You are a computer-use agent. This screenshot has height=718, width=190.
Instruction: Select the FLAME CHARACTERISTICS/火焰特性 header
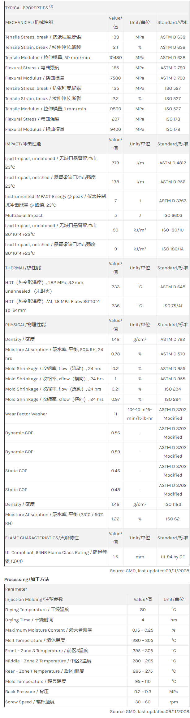[42, 538]
